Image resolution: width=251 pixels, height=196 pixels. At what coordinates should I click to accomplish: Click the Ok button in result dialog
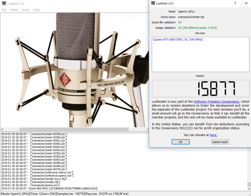tap(180, 142)
